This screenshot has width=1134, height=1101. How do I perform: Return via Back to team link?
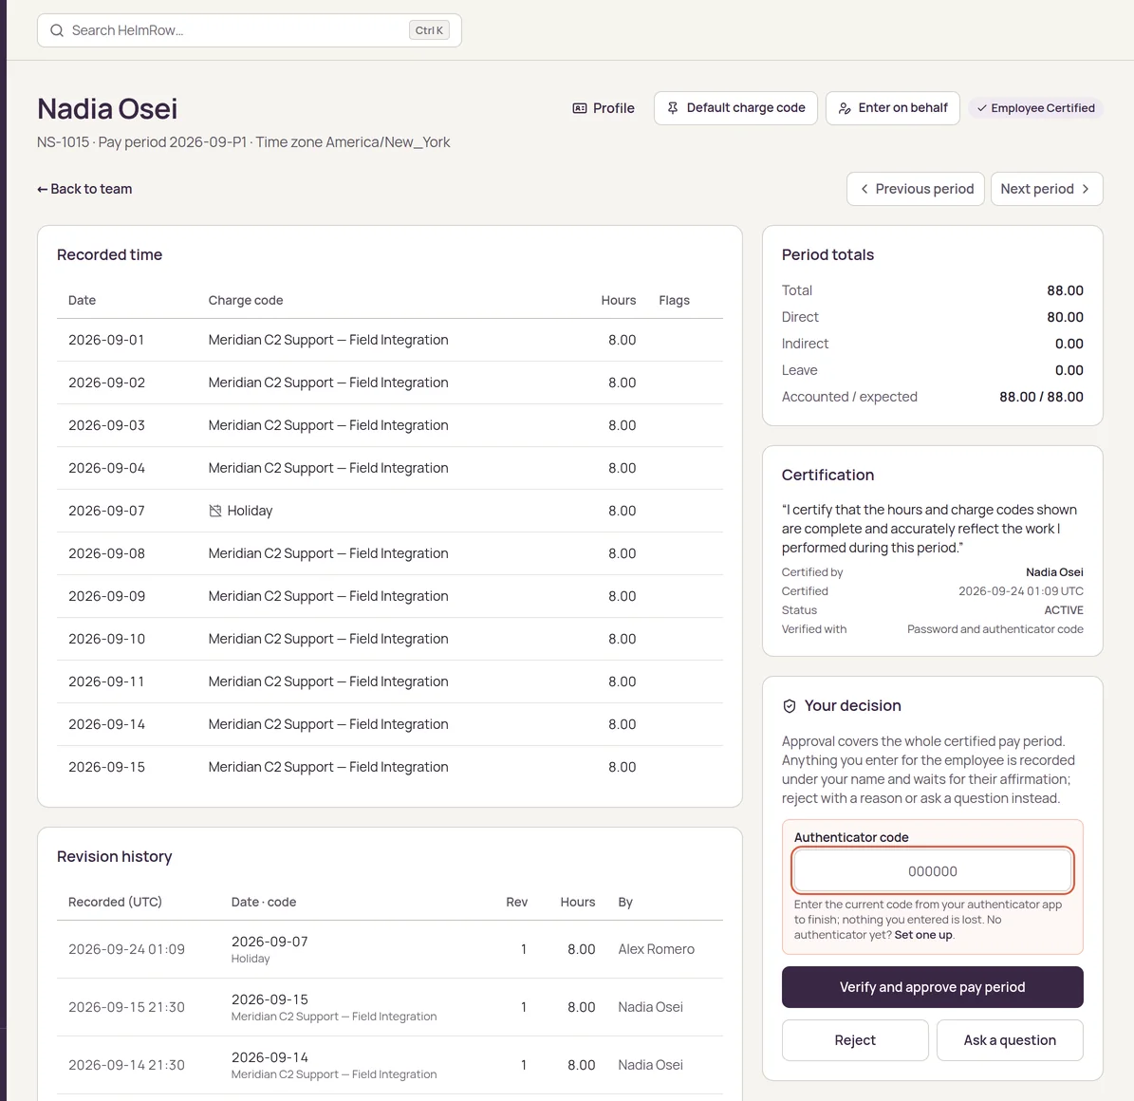click(x=84, y=189)
